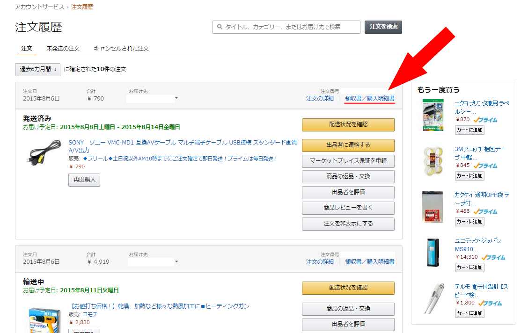Click the 輸送中 status heading
521x333 pixels.
(33, 282)
